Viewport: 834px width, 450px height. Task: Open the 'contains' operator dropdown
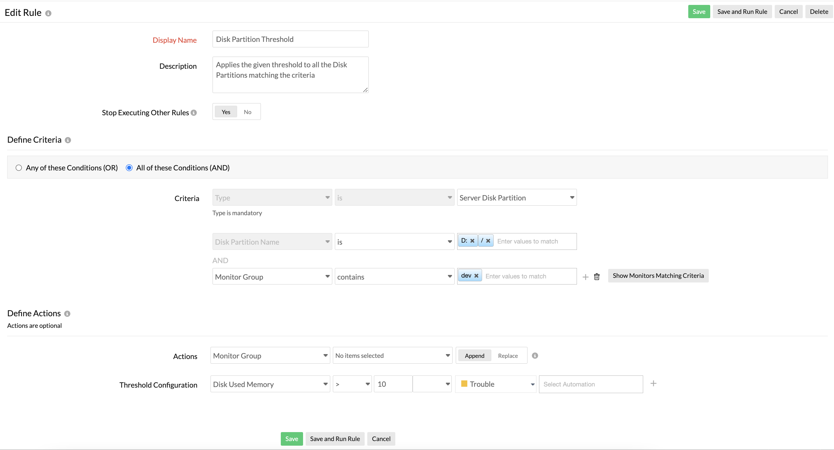tap(394, 277)
